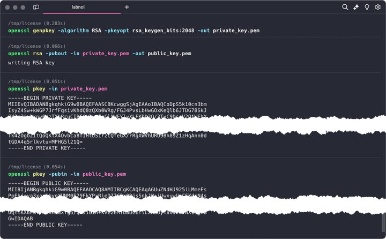Click the AI sparkles icon

pyautogui.click(x=356, y=7)
